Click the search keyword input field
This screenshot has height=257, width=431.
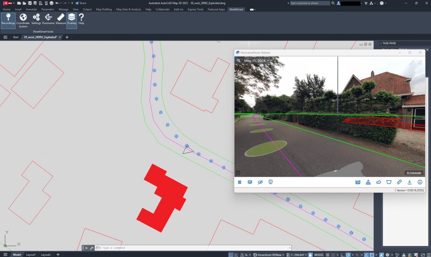(x=310, y=3)
